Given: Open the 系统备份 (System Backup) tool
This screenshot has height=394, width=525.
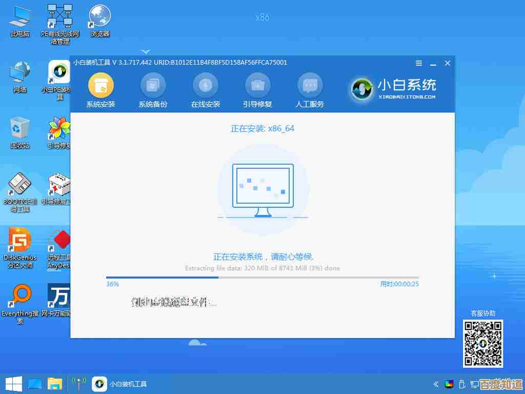Looking at the screenshot, I should point(153,90).
